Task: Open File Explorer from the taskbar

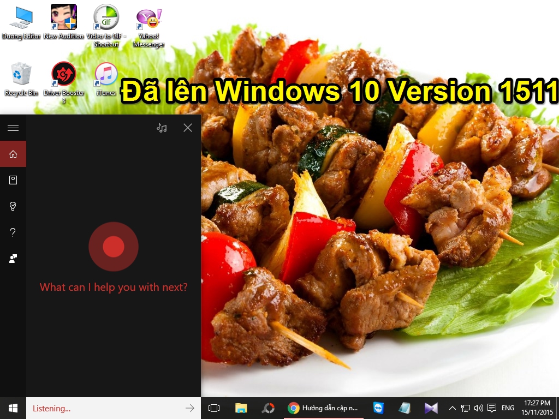Action: click(241, 408)
